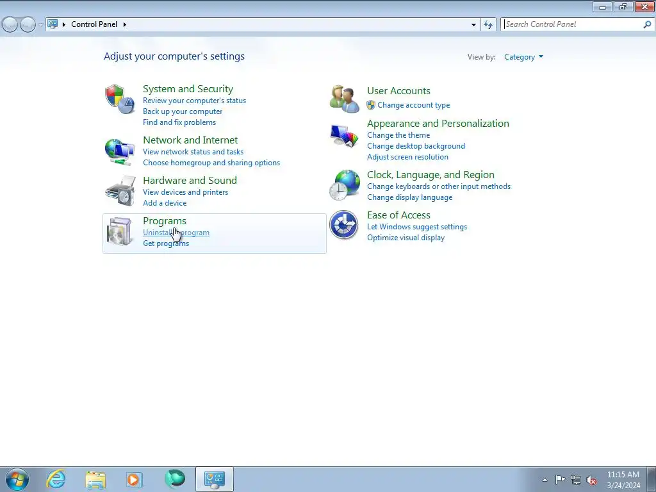Refresh the Control Panel address bar

pos(488,24)
